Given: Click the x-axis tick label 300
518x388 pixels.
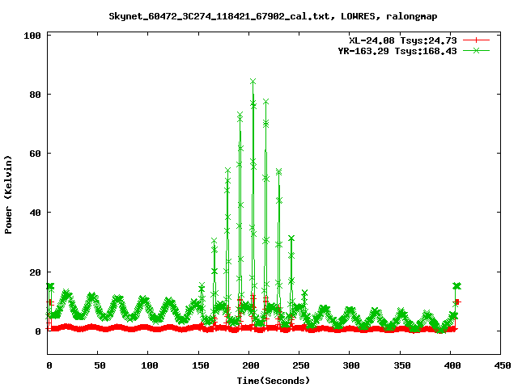Looking at the screenshot, I should tap(350, 365).
